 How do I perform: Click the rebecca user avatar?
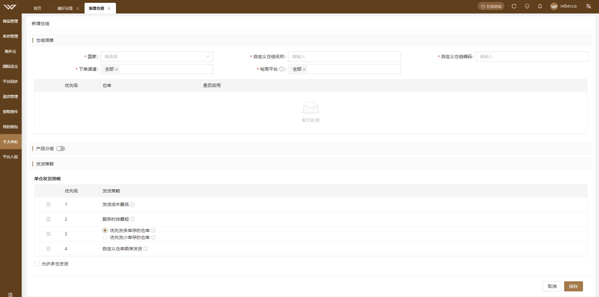(x=554, y=6)
